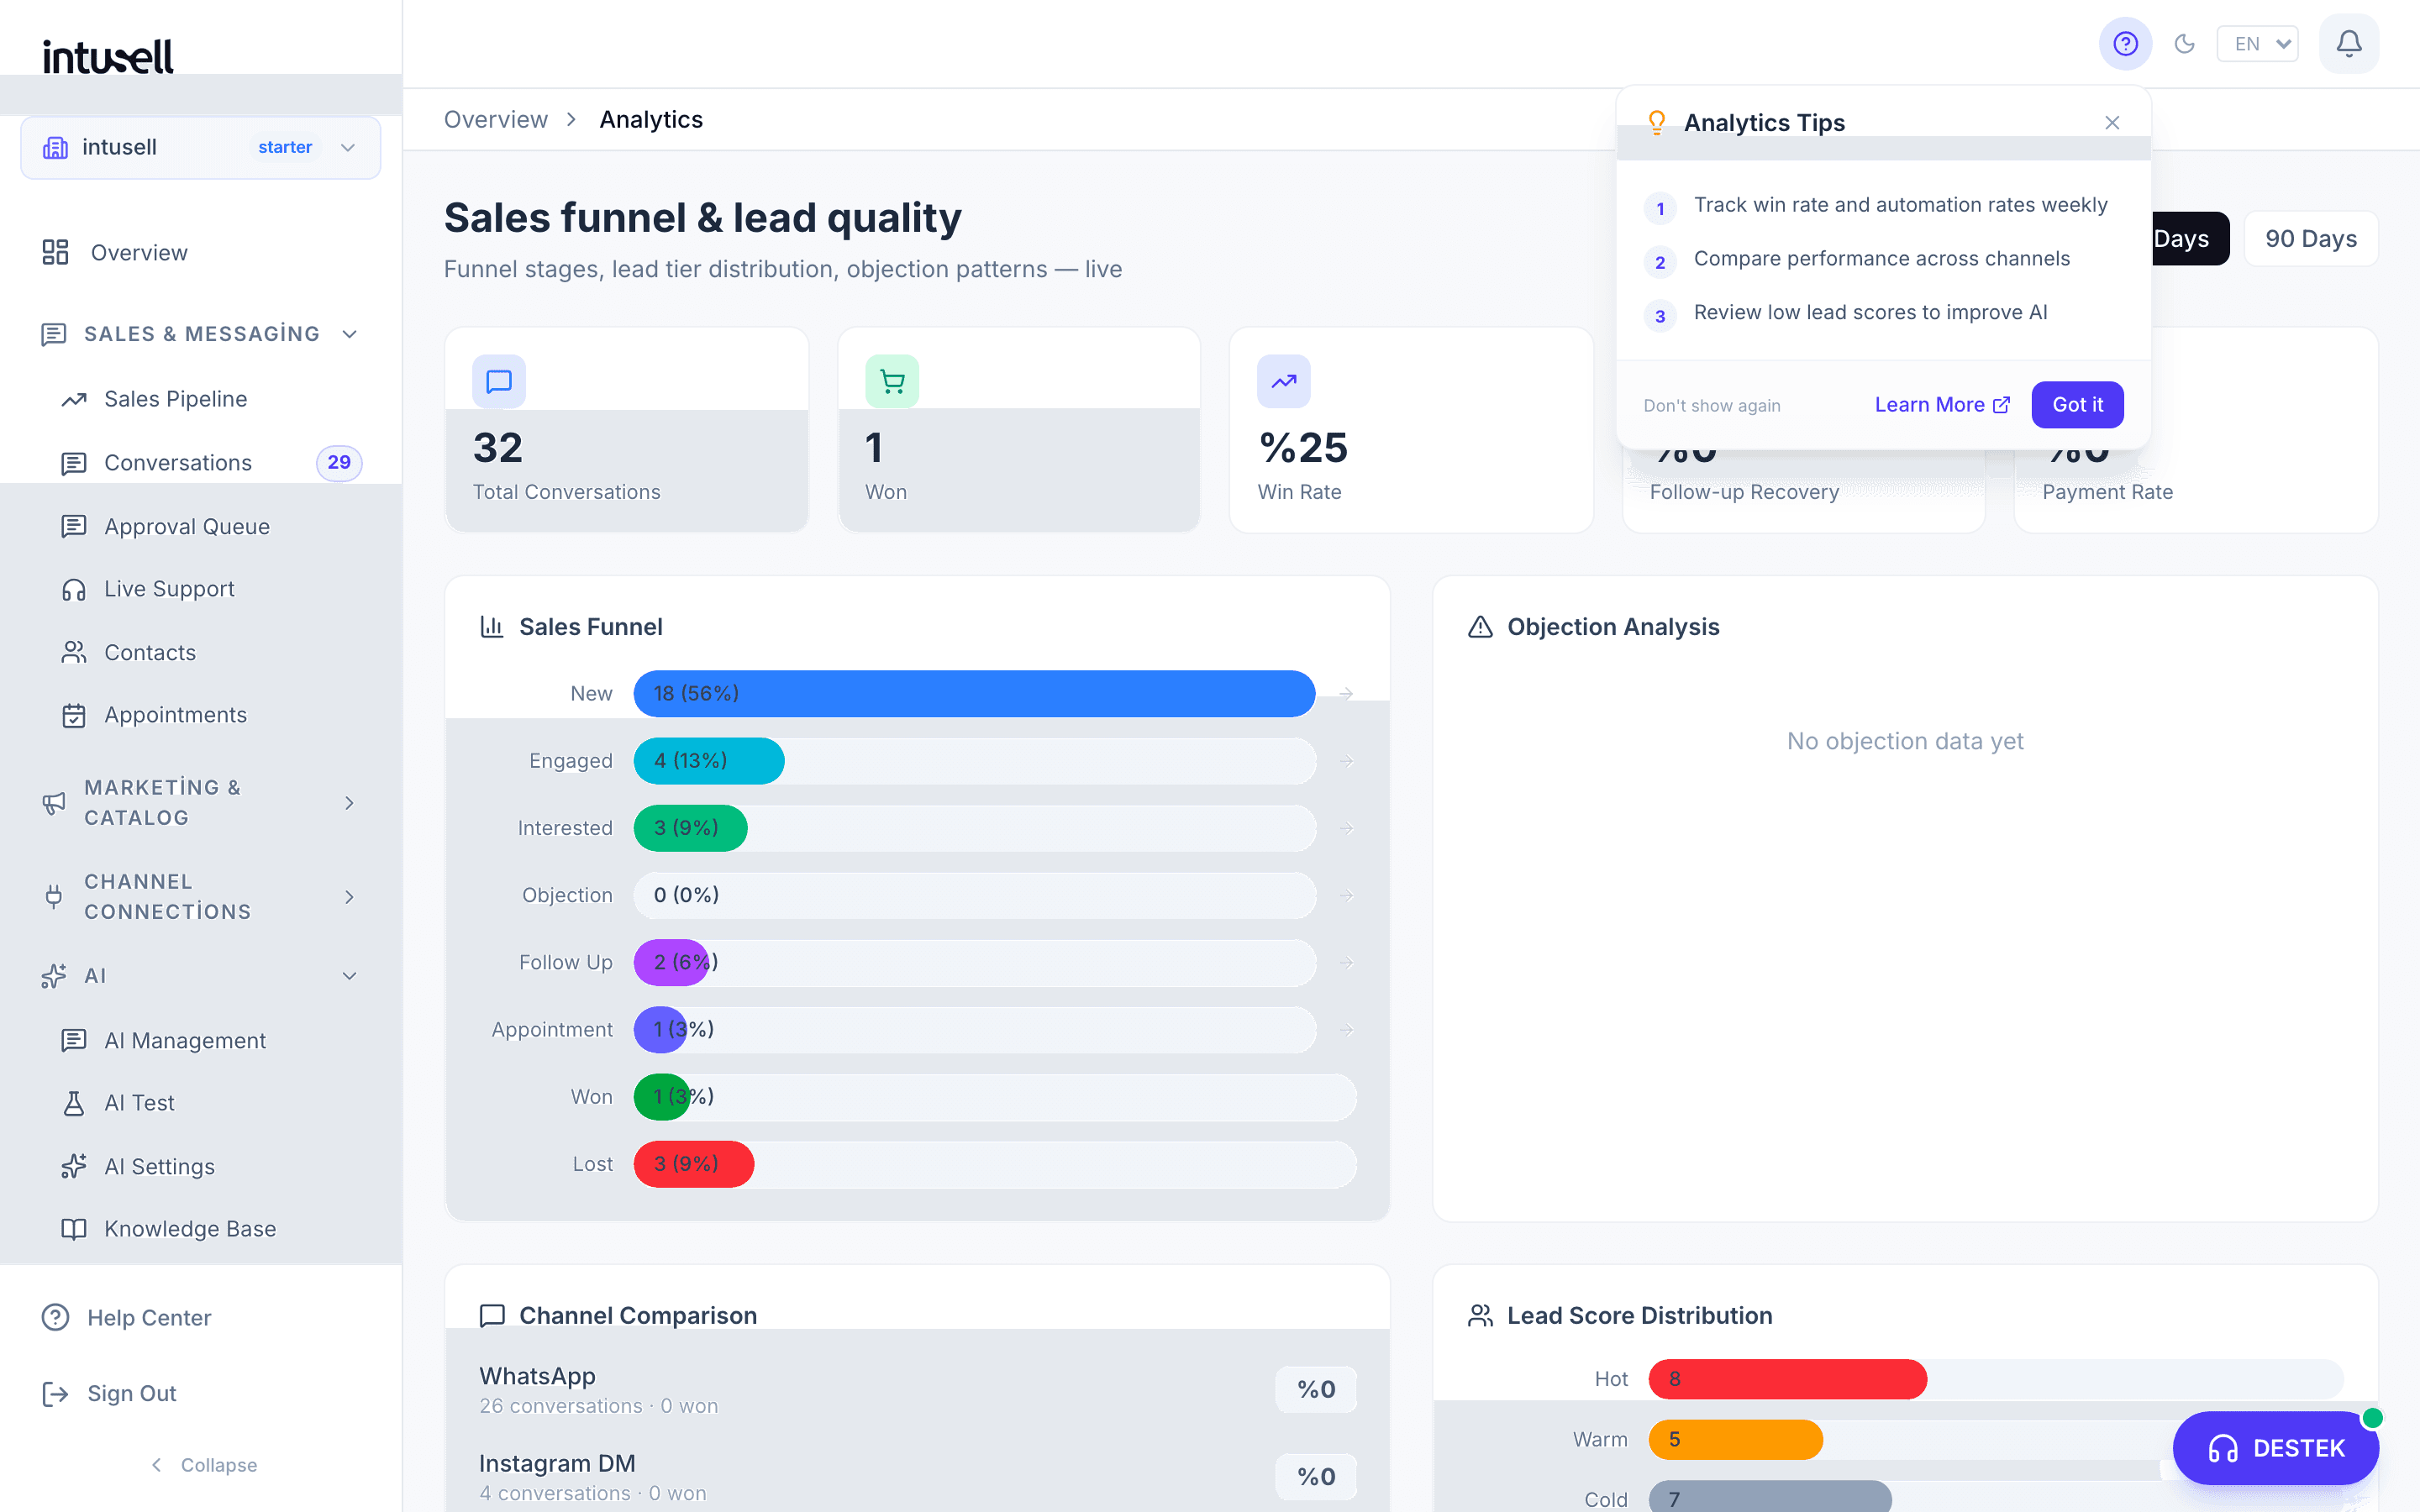Viewport: 2420px width, 1512px height.
Task: Open the notifications bell
Action: (2349, 44)
